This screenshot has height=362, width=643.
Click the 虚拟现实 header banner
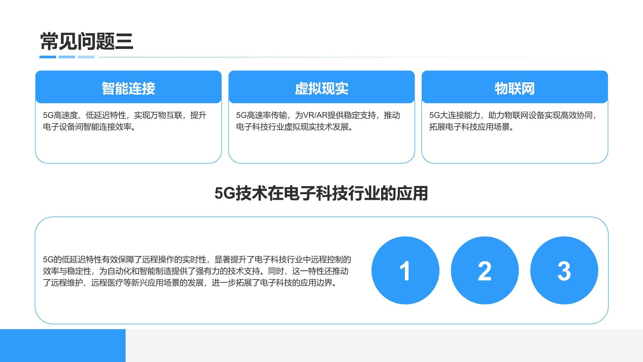tap(321, 87)
